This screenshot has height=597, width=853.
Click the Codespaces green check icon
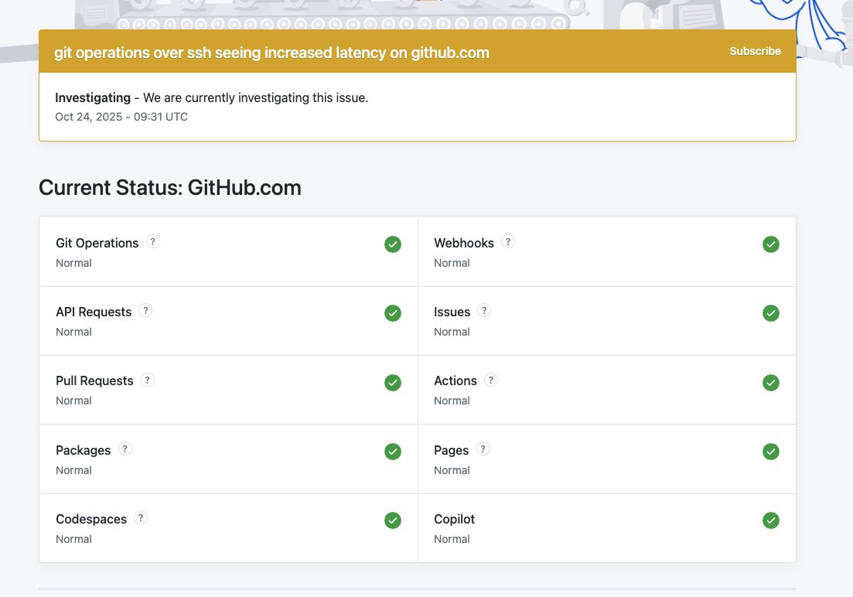(393, 520)
